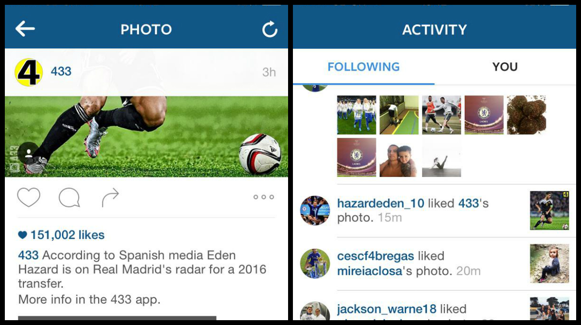Share the post with the arrow icon
The width and height of the screenshot is (581, 325).
(110, 197)
